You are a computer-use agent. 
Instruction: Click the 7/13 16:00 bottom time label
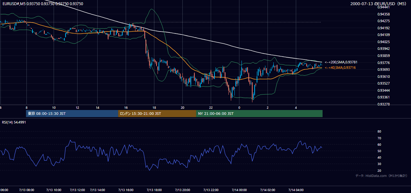point(126,190)
